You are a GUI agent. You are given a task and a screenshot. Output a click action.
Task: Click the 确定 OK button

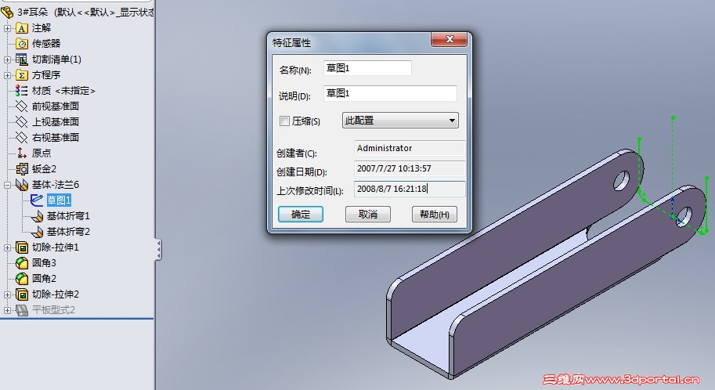(x=301, y=214)
